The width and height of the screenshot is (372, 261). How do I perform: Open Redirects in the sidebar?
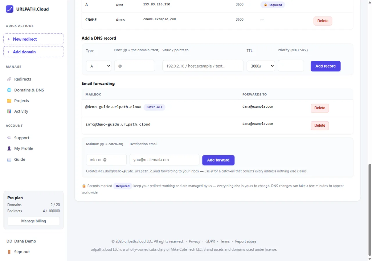(23, 79)
